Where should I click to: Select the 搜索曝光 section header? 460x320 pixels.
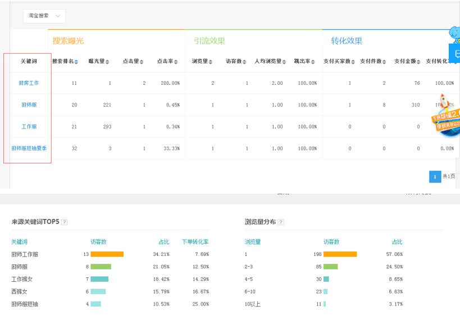pos(68,41)
